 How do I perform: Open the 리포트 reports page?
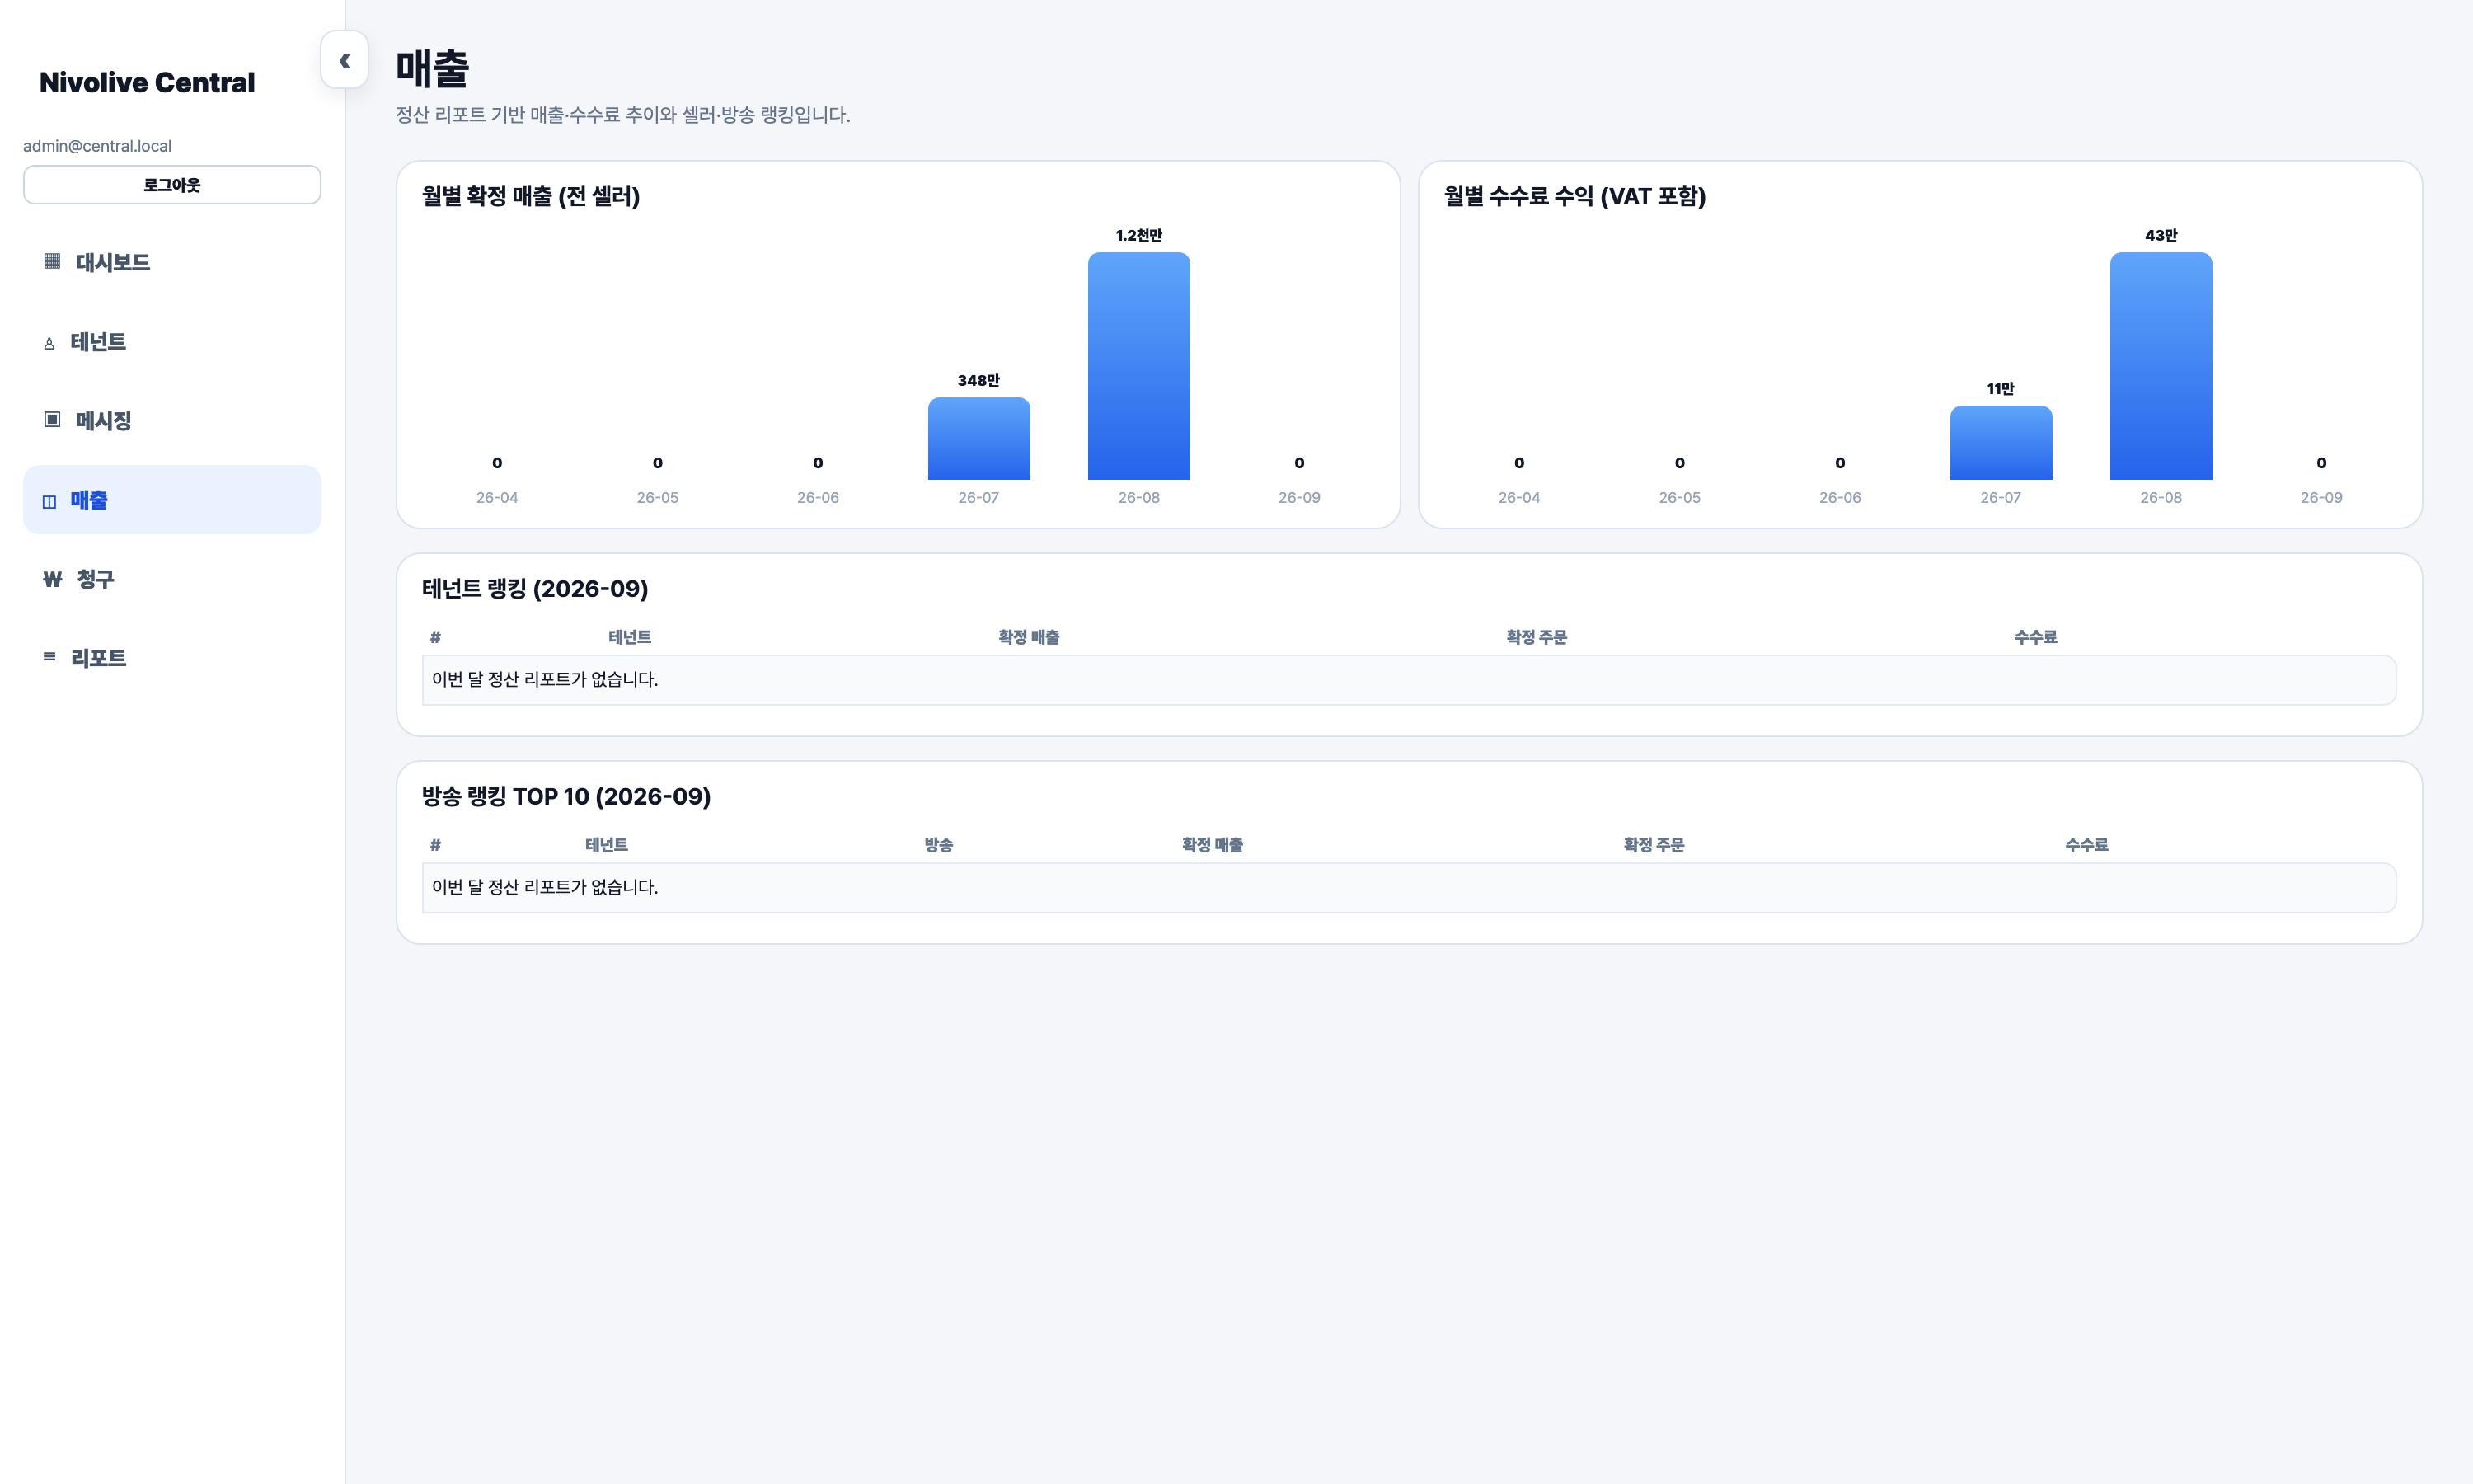click(x=172, y=658)
